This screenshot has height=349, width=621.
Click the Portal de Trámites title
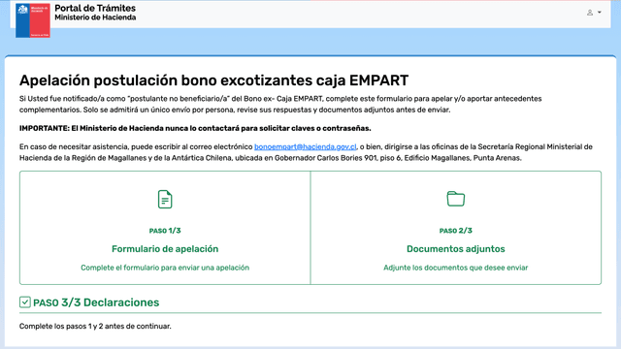click(95, 8)
